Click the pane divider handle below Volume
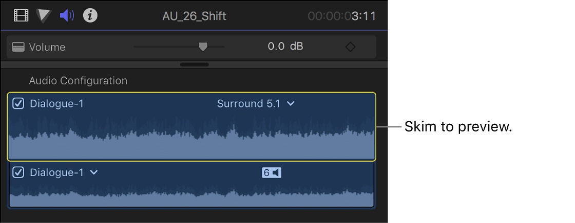575x223 pixels. coord(195,65)
